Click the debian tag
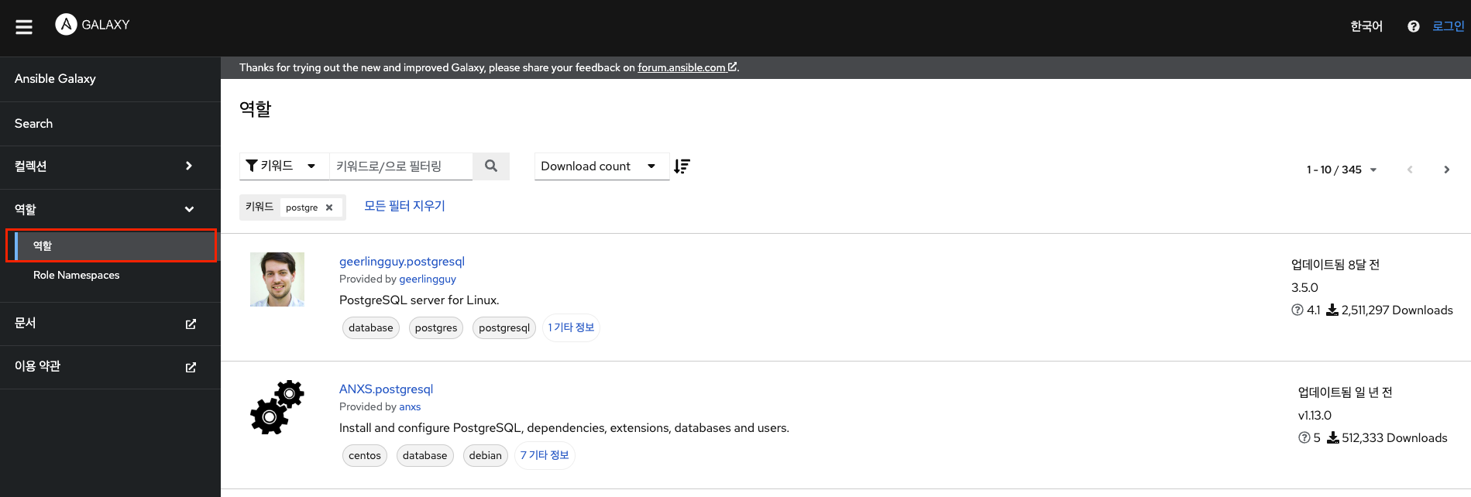 click(486, 456)
